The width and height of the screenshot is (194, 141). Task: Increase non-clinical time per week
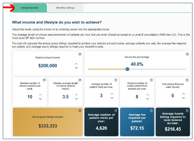coord(183,94)
